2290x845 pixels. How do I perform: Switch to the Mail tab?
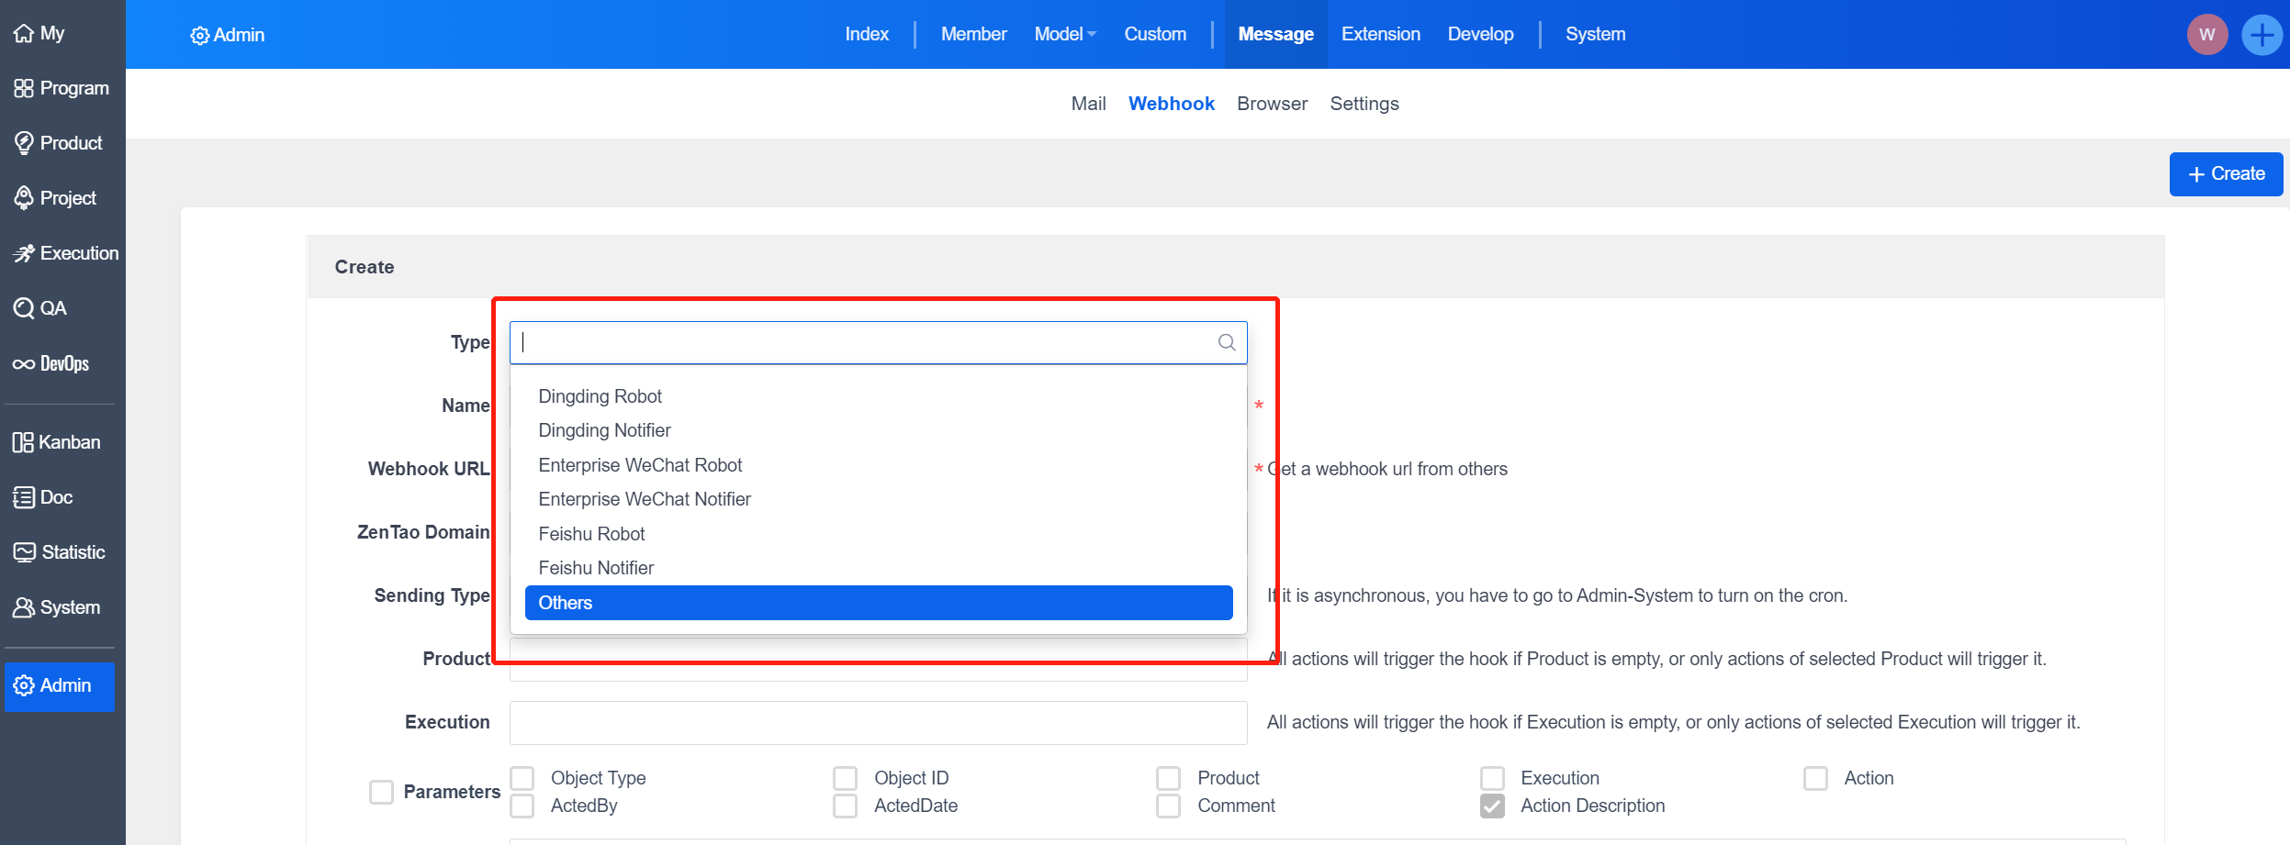1088,104
